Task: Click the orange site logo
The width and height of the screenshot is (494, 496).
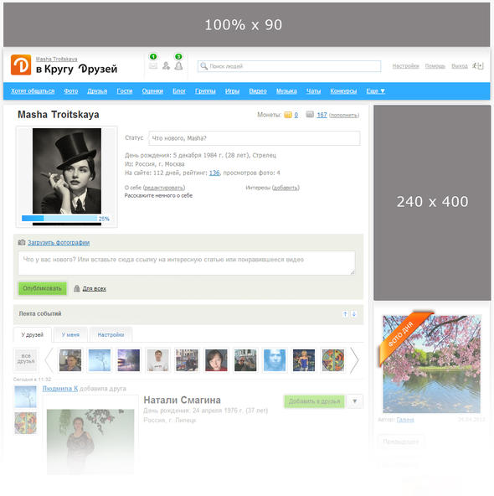Action: pos(21,65)
